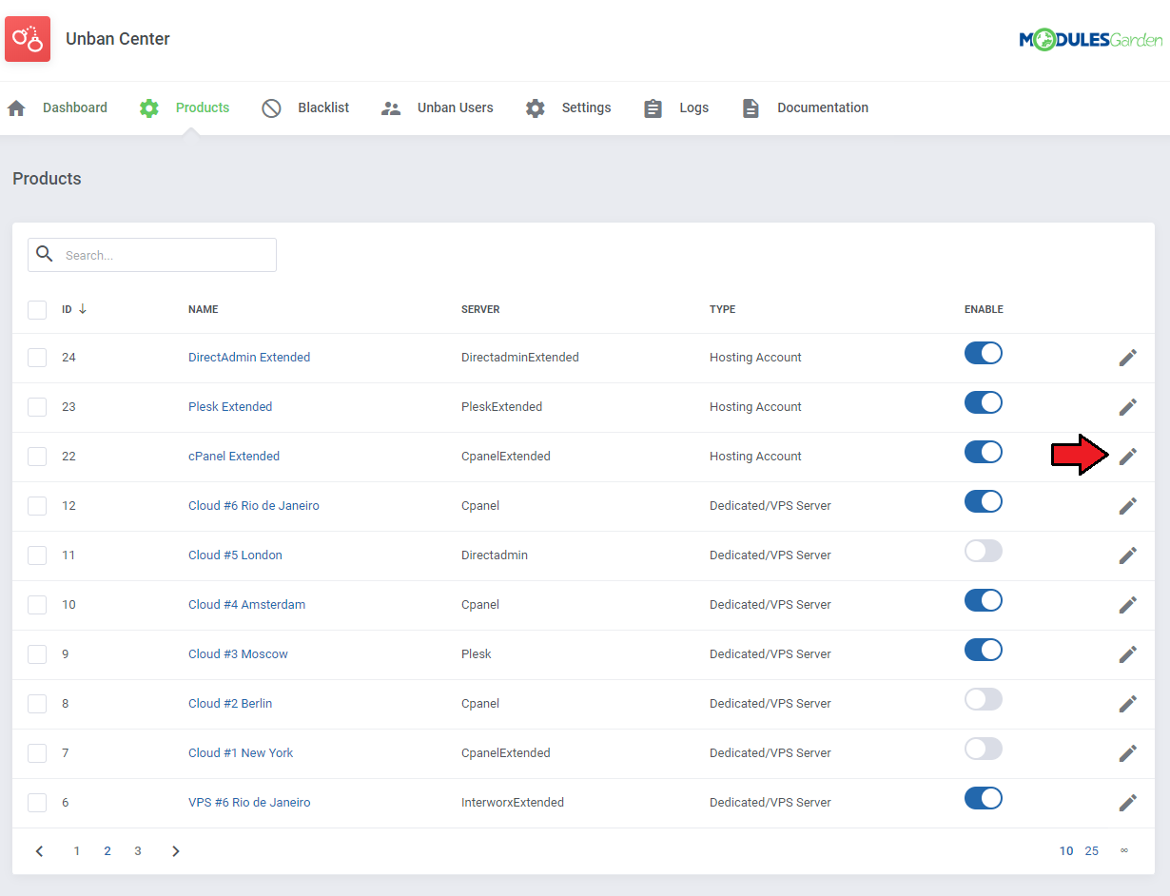Open the VPS #6 Rio de Janeiro link
The width and height of the screenshot is (1170, 896).
(x=249, y=803)
